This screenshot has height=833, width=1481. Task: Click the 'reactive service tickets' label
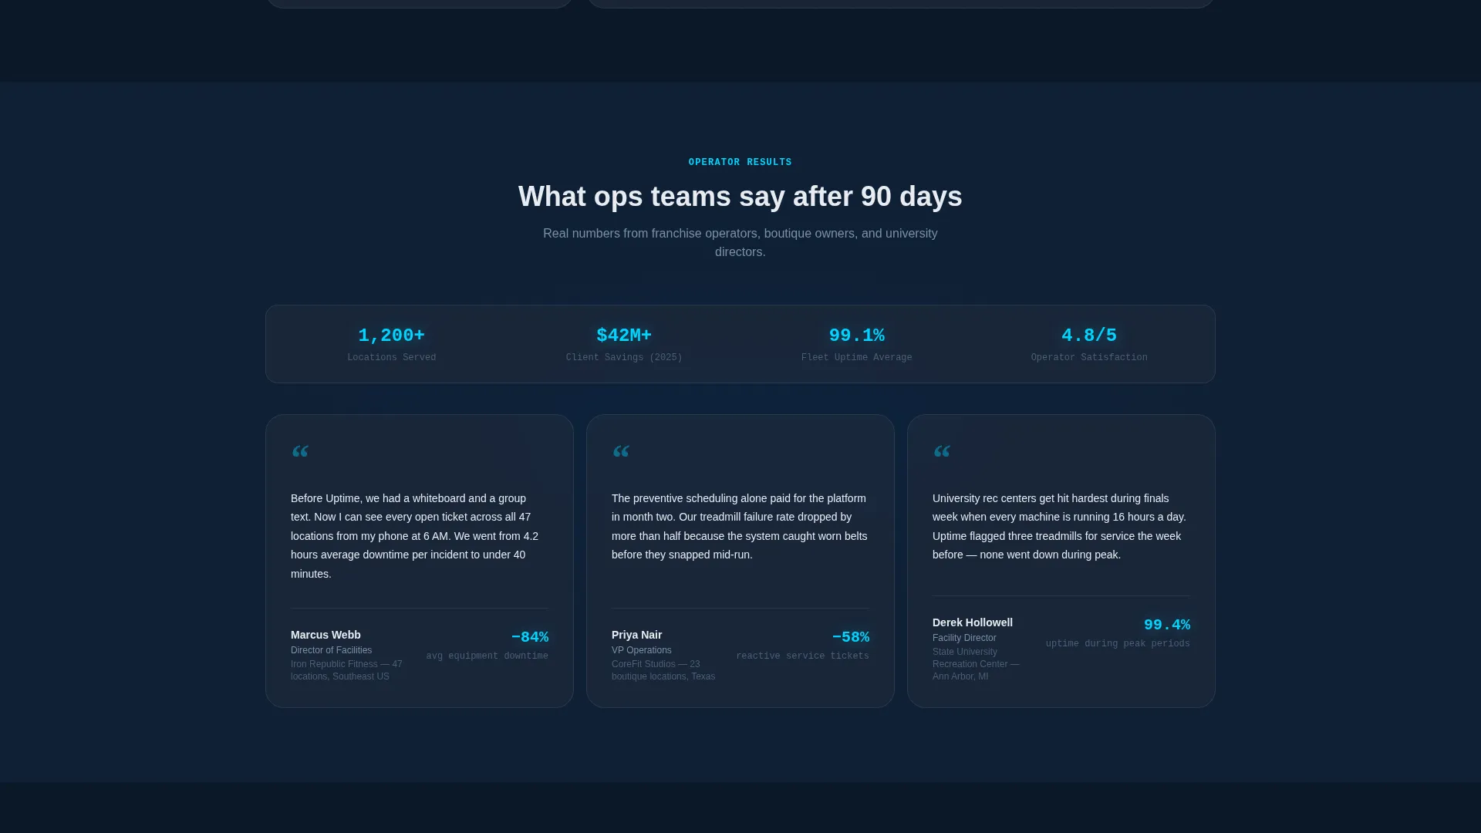[803, 656]
